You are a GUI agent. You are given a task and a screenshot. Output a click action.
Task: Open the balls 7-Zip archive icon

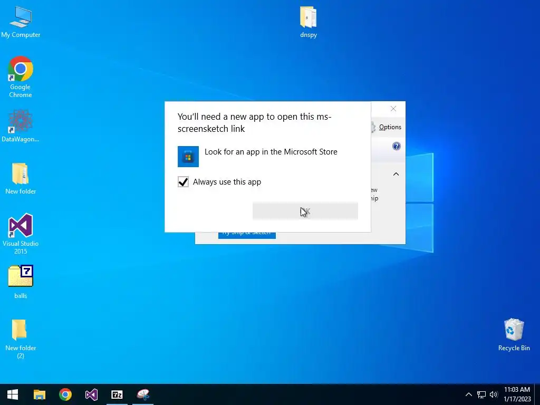click(21, 282)
